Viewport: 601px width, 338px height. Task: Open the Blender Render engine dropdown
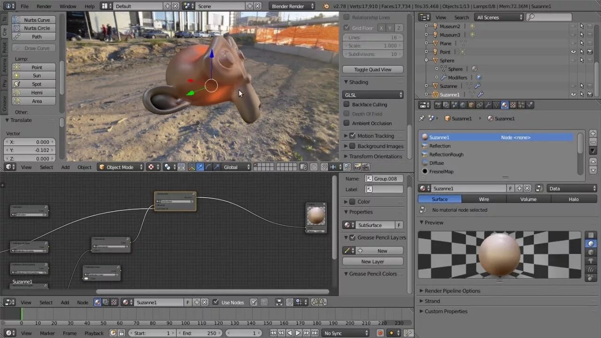[293, 6]
